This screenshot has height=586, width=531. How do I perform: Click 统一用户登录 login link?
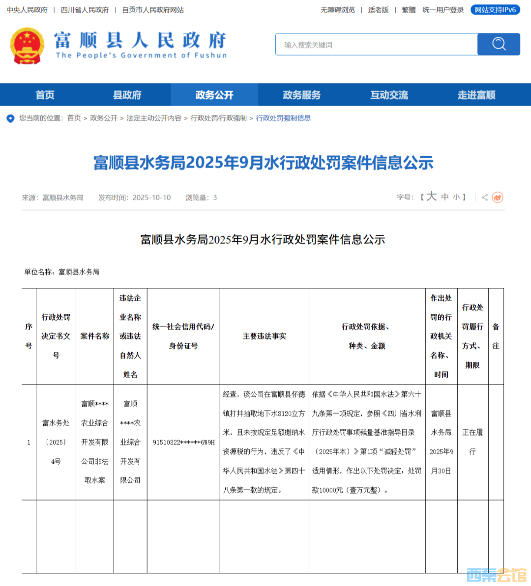coord(443,10)
